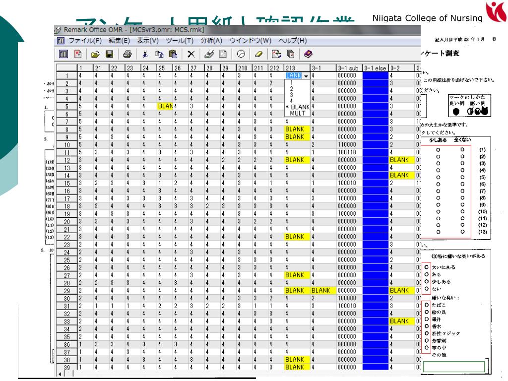Click yellow BLANK cell in row 33, column 3-2

[402, 321]
